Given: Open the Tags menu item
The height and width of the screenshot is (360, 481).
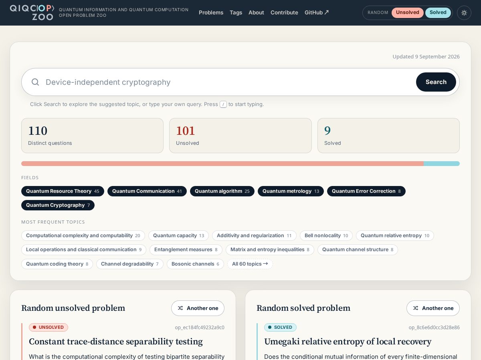Looking at the screenshot, I should (236, 12).
